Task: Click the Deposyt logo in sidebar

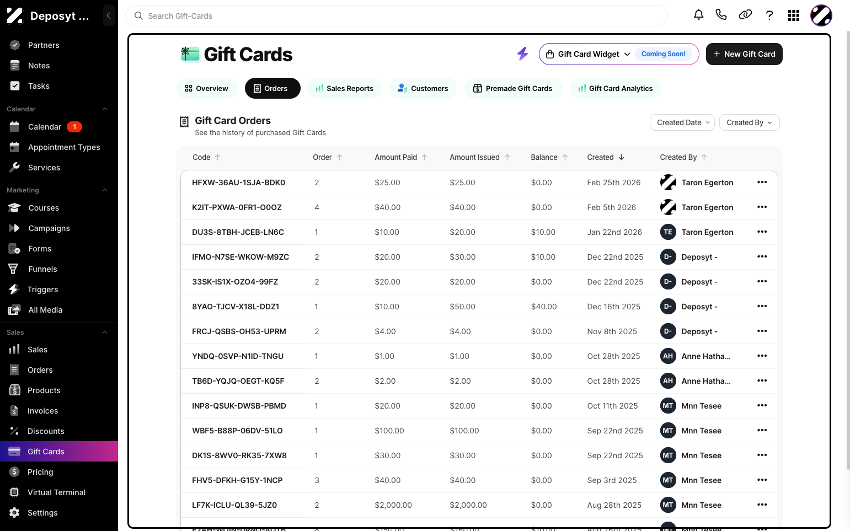Action: (x=15, y=16)
